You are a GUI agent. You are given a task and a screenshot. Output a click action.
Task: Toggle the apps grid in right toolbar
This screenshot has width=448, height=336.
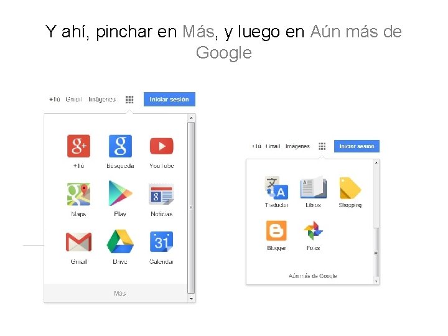tap(322, 146)
